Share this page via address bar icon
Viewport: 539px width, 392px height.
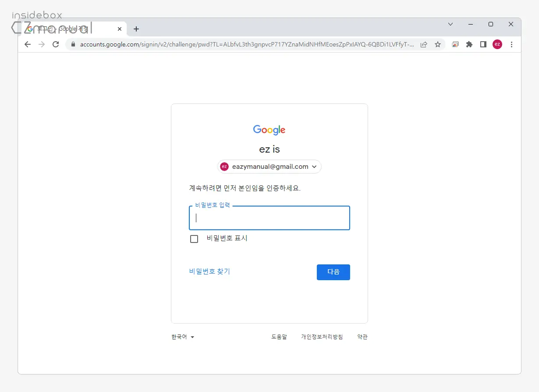(424, 44)
